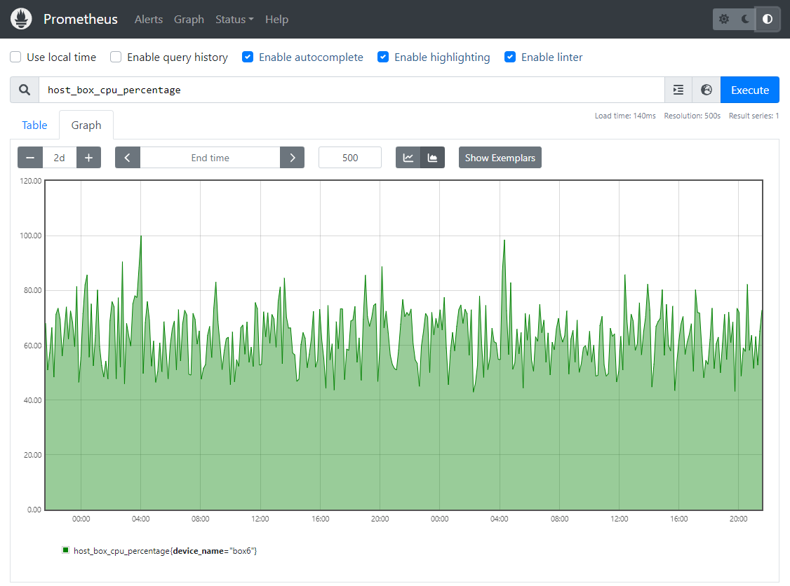
Task: Click the Prometheus logo icon
Action: point(21,18)
